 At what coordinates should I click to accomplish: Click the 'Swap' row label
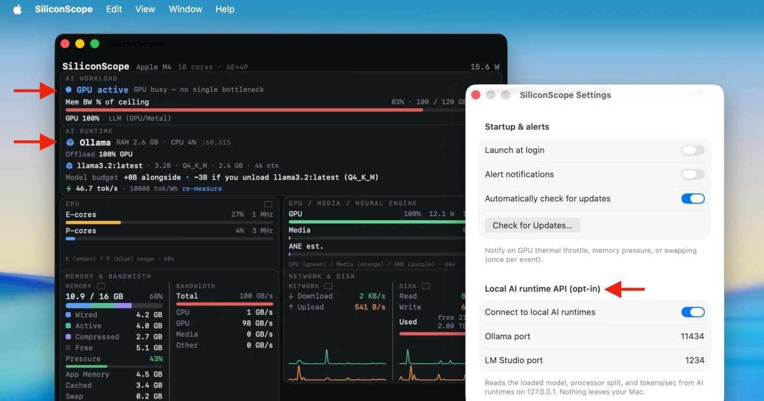tap(74, 396)
